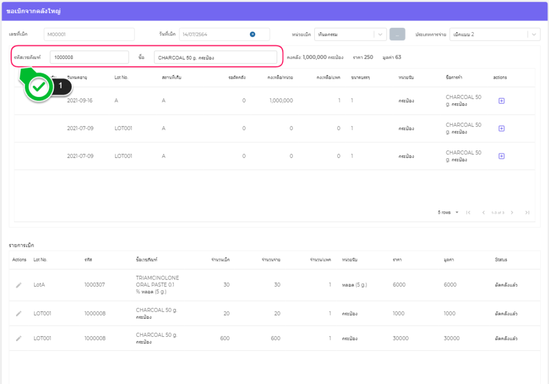Click the รหัสเวชภัณฑ์ field containing 1000008
The width and height of the screenshot is (549, 384).
tap(89, 57)
